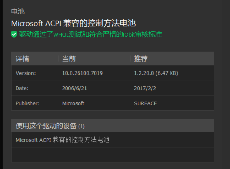Click the 推荐 column header
The image size is (230, 169).
[141, 59]
